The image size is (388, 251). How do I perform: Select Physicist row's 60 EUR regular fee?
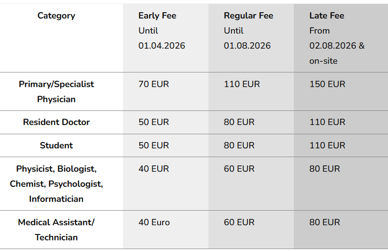239,169
